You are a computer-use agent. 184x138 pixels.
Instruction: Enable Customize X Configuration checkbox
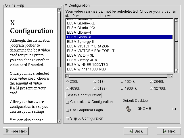point(68,102)
